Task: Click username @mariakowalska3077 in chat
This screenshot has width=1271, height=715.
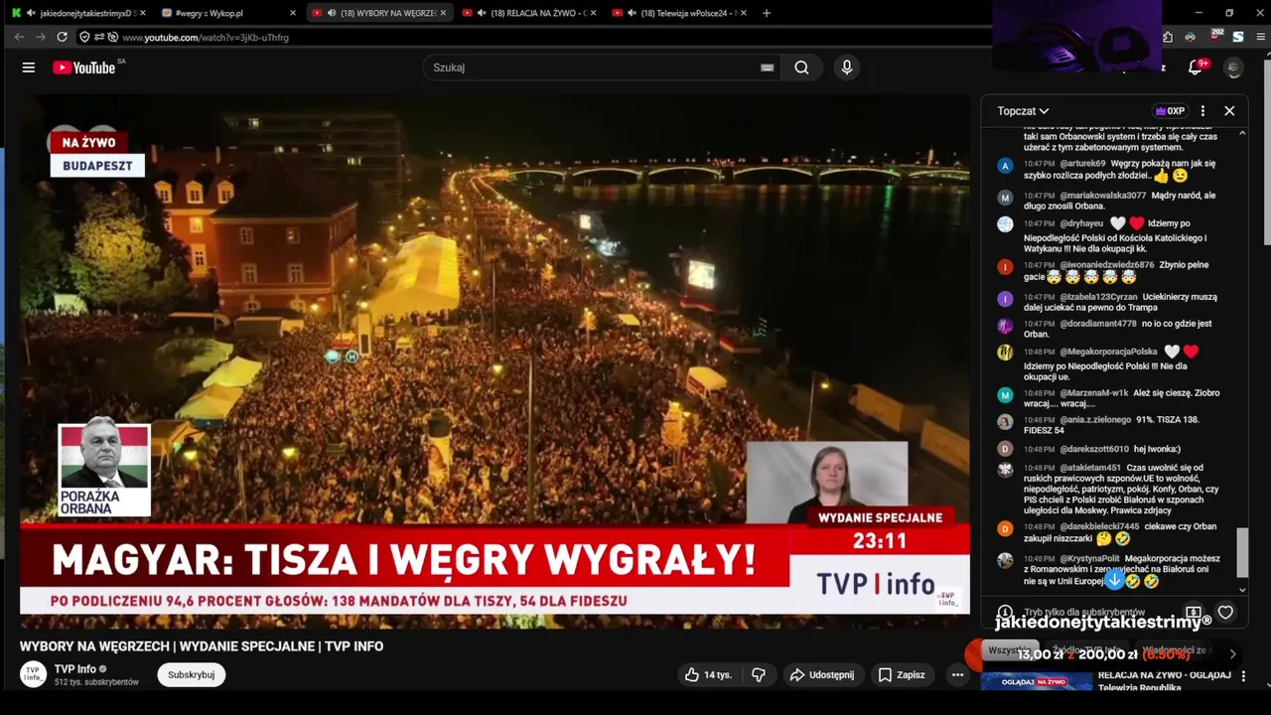Action: click(1102, 196)
